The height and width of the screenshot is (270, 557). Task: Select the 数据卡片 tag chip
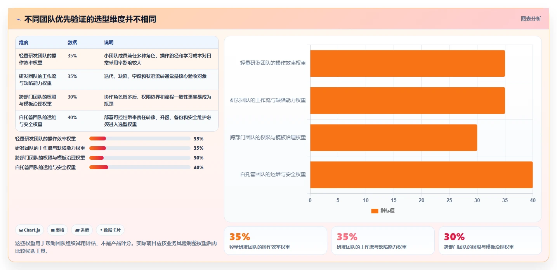(x=110, y=230)
